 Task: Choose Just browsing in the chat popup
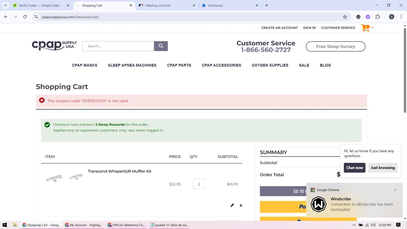pyautogui.click(x=383, y=168)
